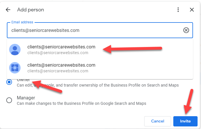Select the Owner radio button

pyautogui.click(x=9, y=82)
